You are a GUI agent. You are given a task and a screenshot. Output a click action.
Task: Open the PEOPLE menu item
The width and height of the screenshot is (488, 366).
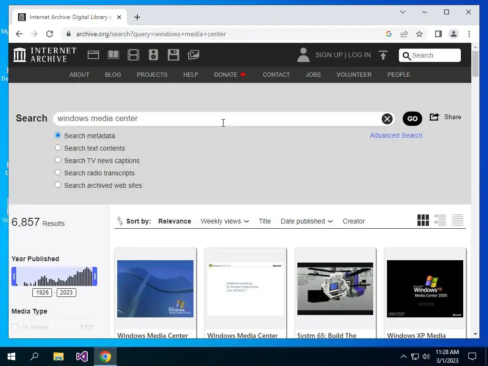pos(399,75)
